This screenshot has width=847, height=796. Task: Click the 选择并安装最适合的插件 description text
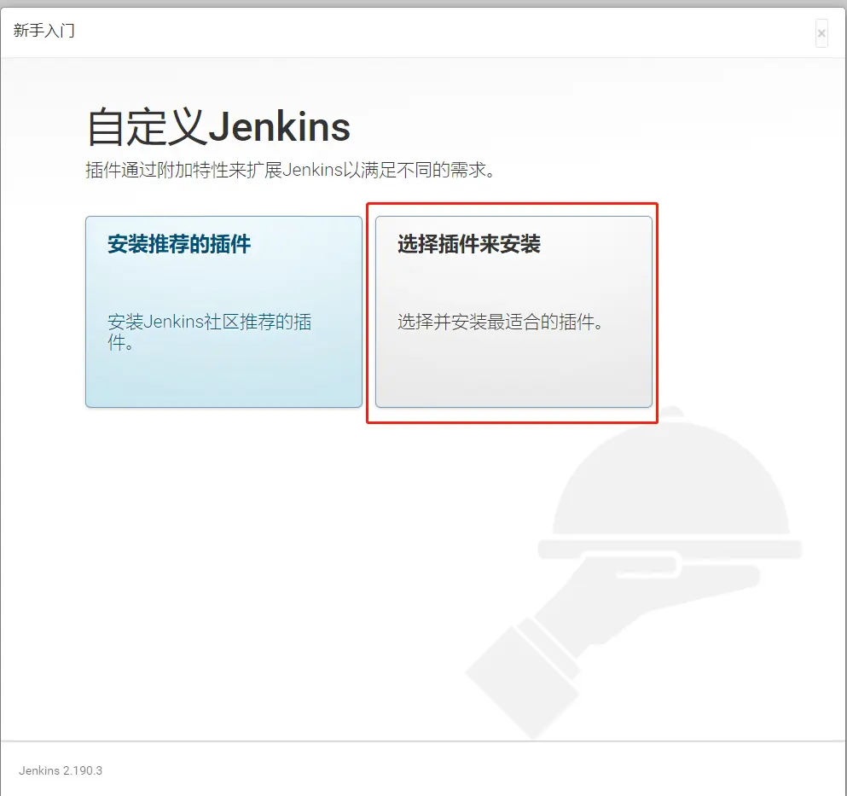[x=501, y=323]
